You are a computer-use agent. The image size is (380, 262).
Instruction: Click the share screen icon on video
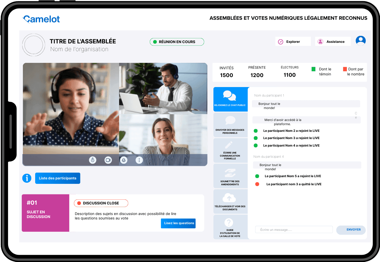[x=93, y=160]
